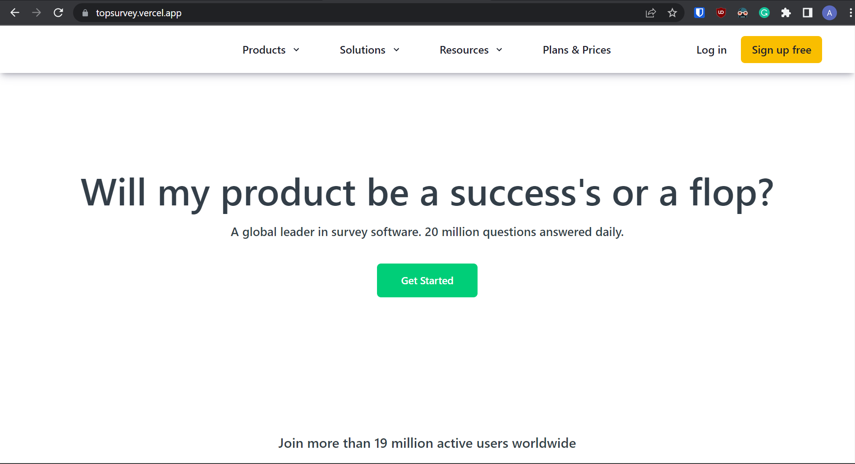Open the uBlock Origin extension

(721, 13)
